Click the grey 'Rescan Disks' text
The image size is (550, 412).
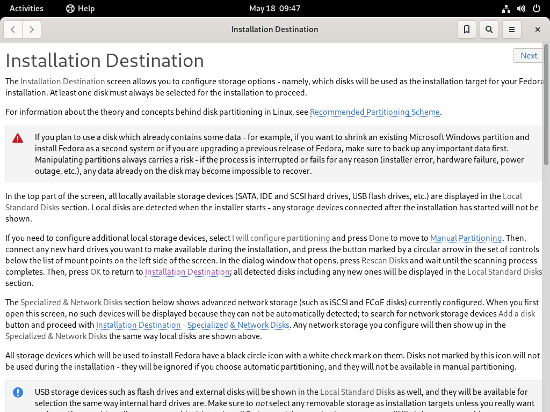pos(385,261)
